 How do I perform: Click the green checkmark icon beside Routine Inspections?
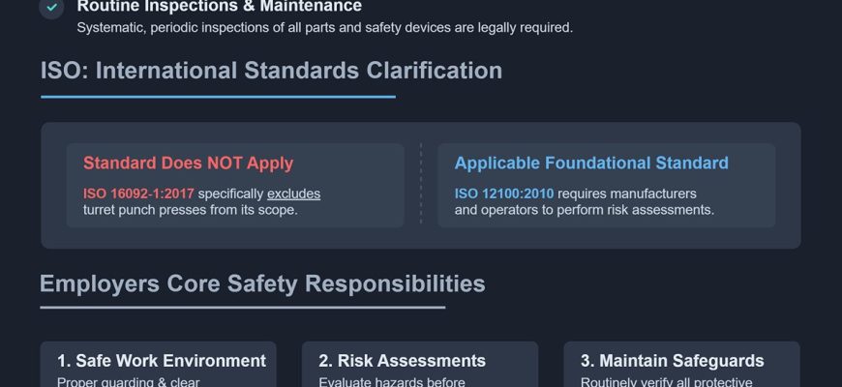[x=52, y=8]
